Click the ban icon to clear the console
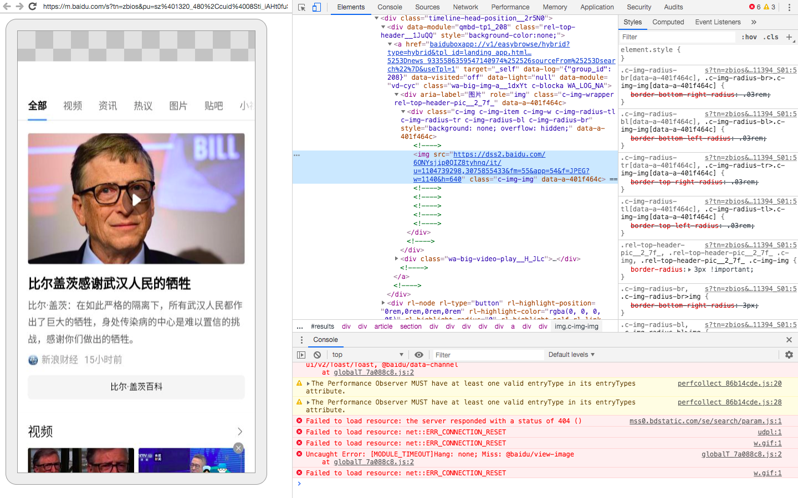Viewport: 798px width, 498px height. (317, 355)
